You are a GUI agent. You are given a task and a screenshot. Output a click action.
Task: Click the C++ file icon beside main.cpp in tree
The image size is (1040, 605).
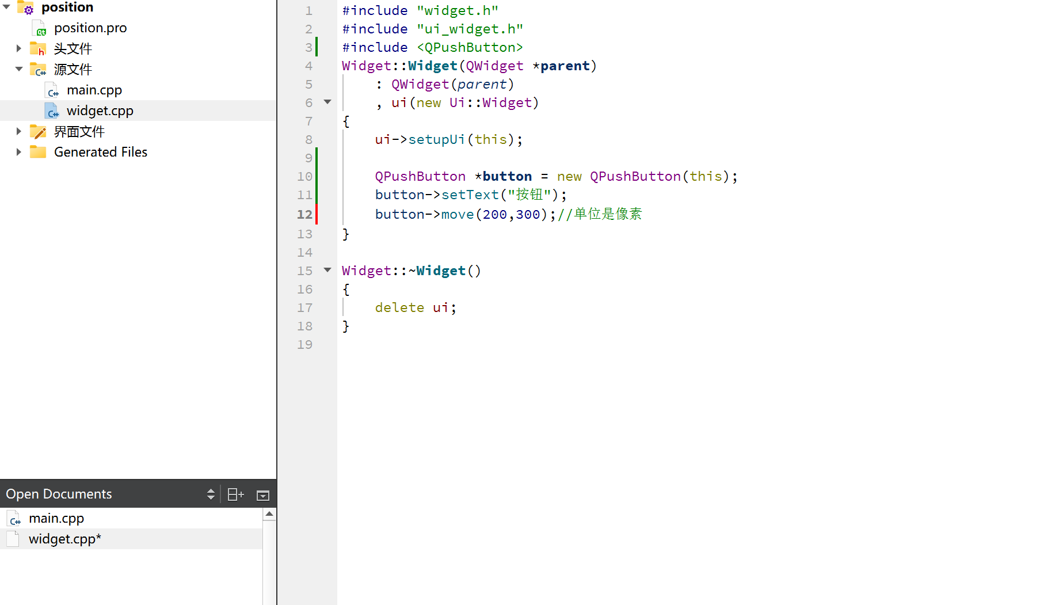[52, 90]
